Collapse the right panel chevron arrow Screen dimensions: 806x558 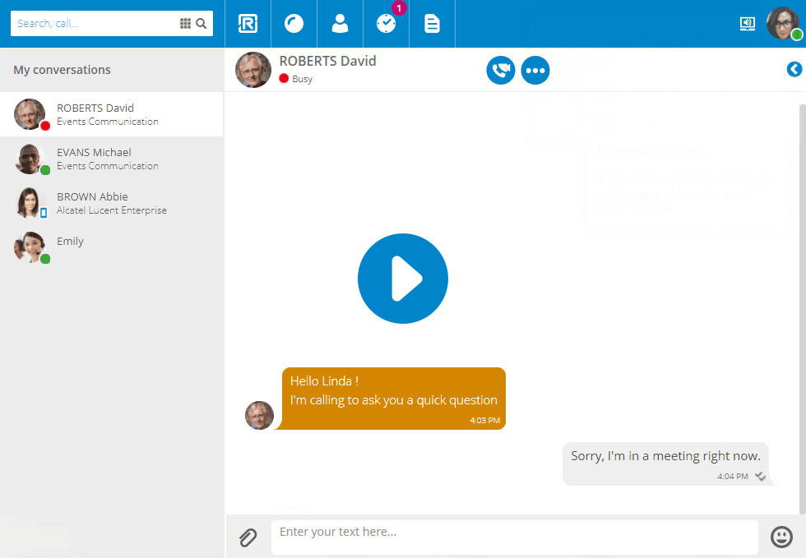tap(794, 70)
